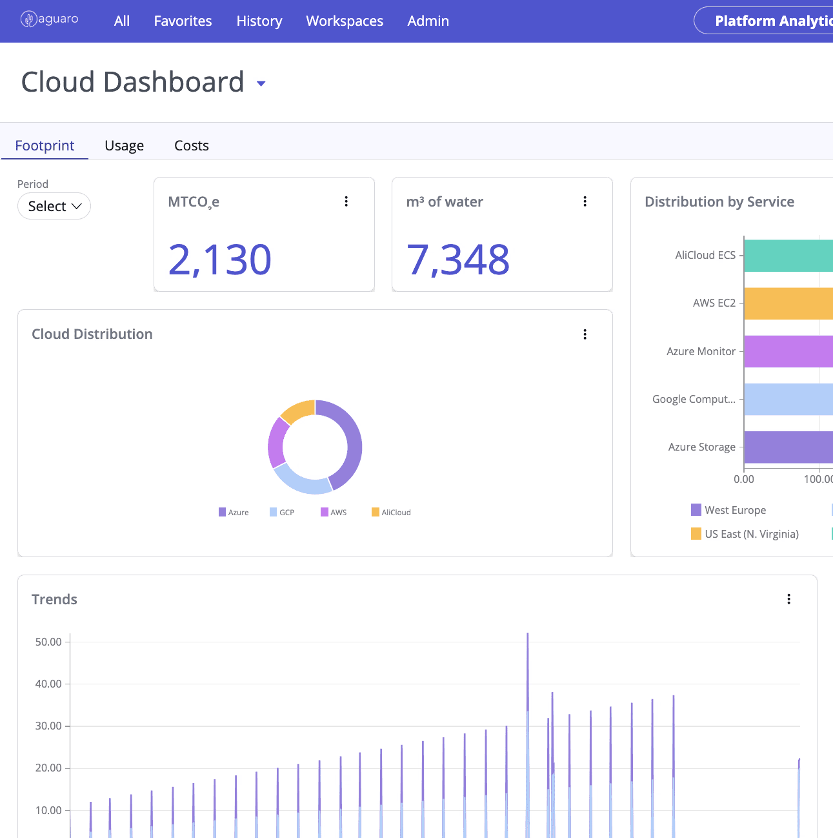The image size is (833, 838).
Task: Open the All menu item
Action: (x=122, y=21)
